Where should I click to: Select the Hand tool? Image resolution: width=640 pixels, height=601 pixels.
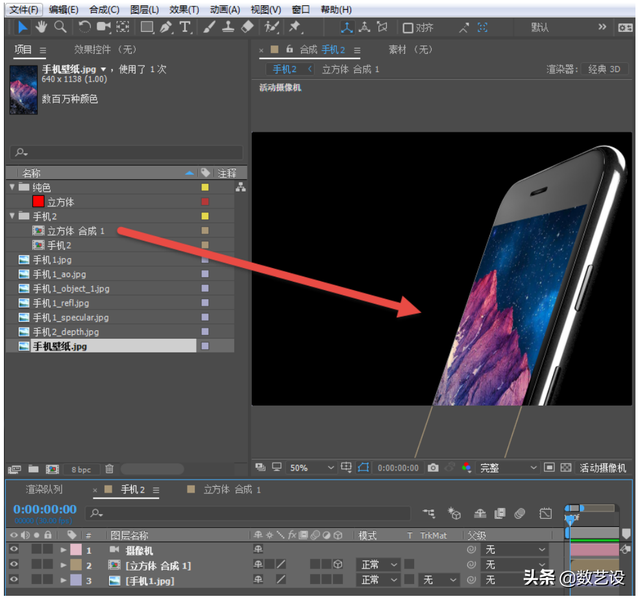(42, 27)
